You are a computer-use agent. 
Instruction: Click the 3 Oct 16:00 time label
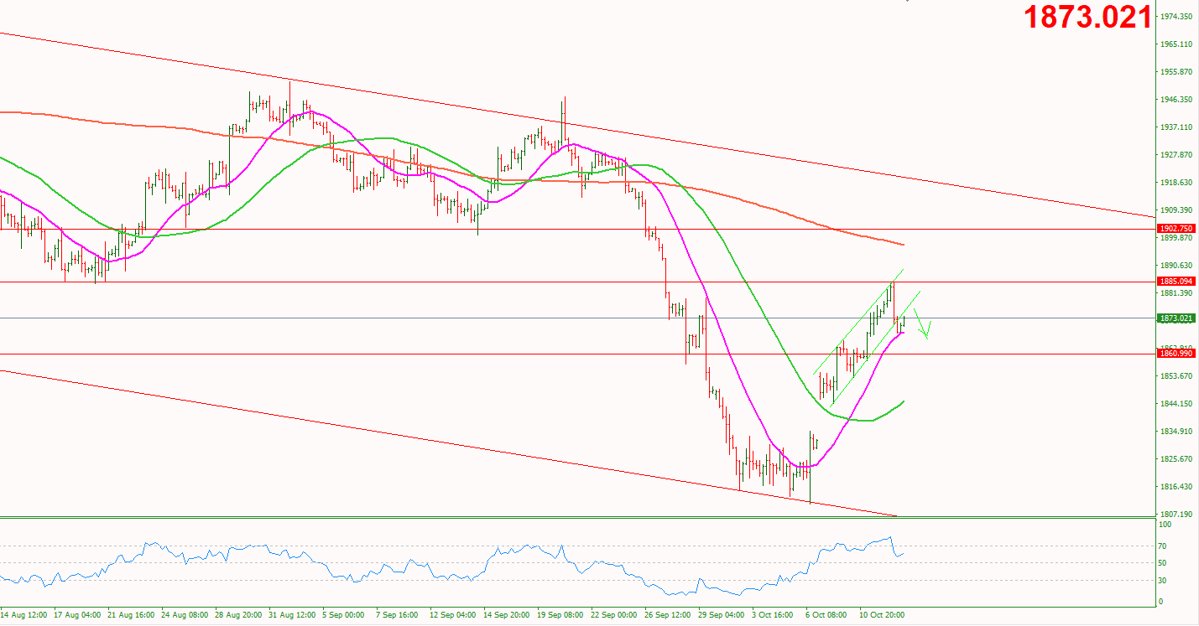[x=772, y=615]
